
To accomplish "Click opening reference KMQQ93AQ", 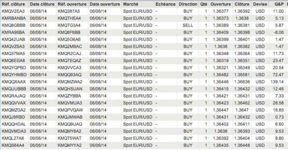I will pos(70,75).
